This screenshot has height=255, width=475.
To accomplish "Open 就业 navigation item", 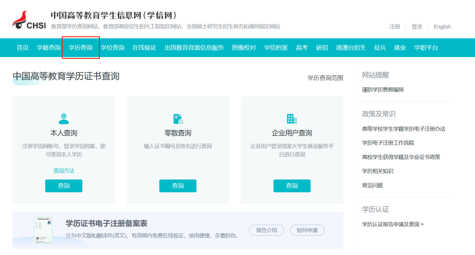I will click(400, 47).
